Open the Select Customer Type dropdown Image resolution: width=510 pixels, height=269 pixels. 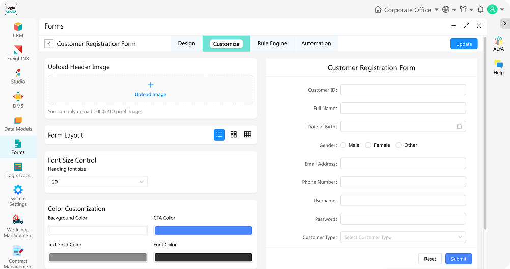tap(403, 237)
